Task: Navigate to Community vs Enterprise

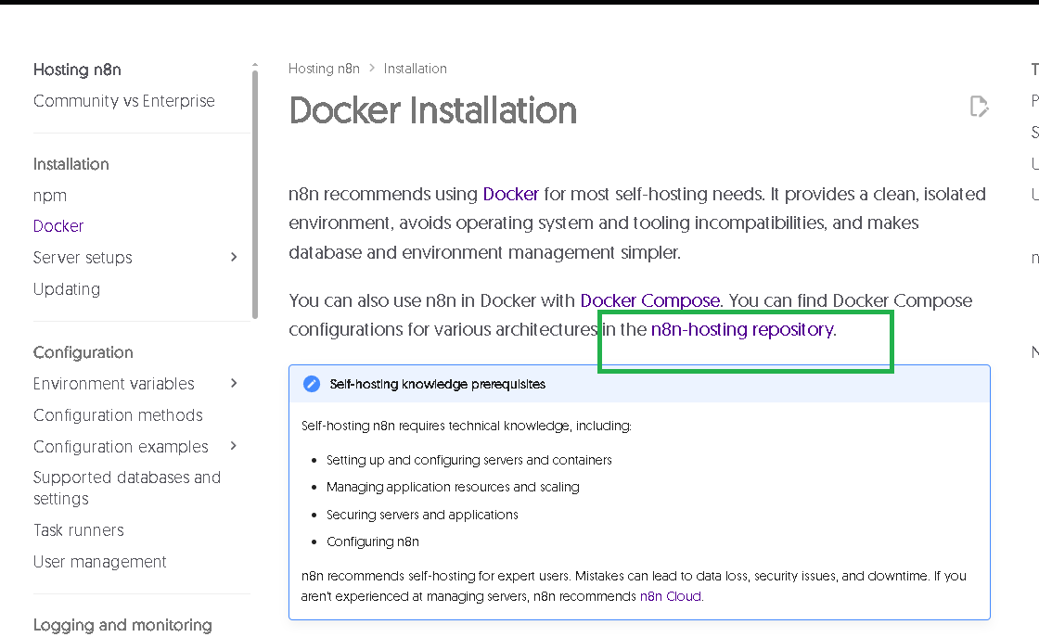Action: [x=124, y=101]
